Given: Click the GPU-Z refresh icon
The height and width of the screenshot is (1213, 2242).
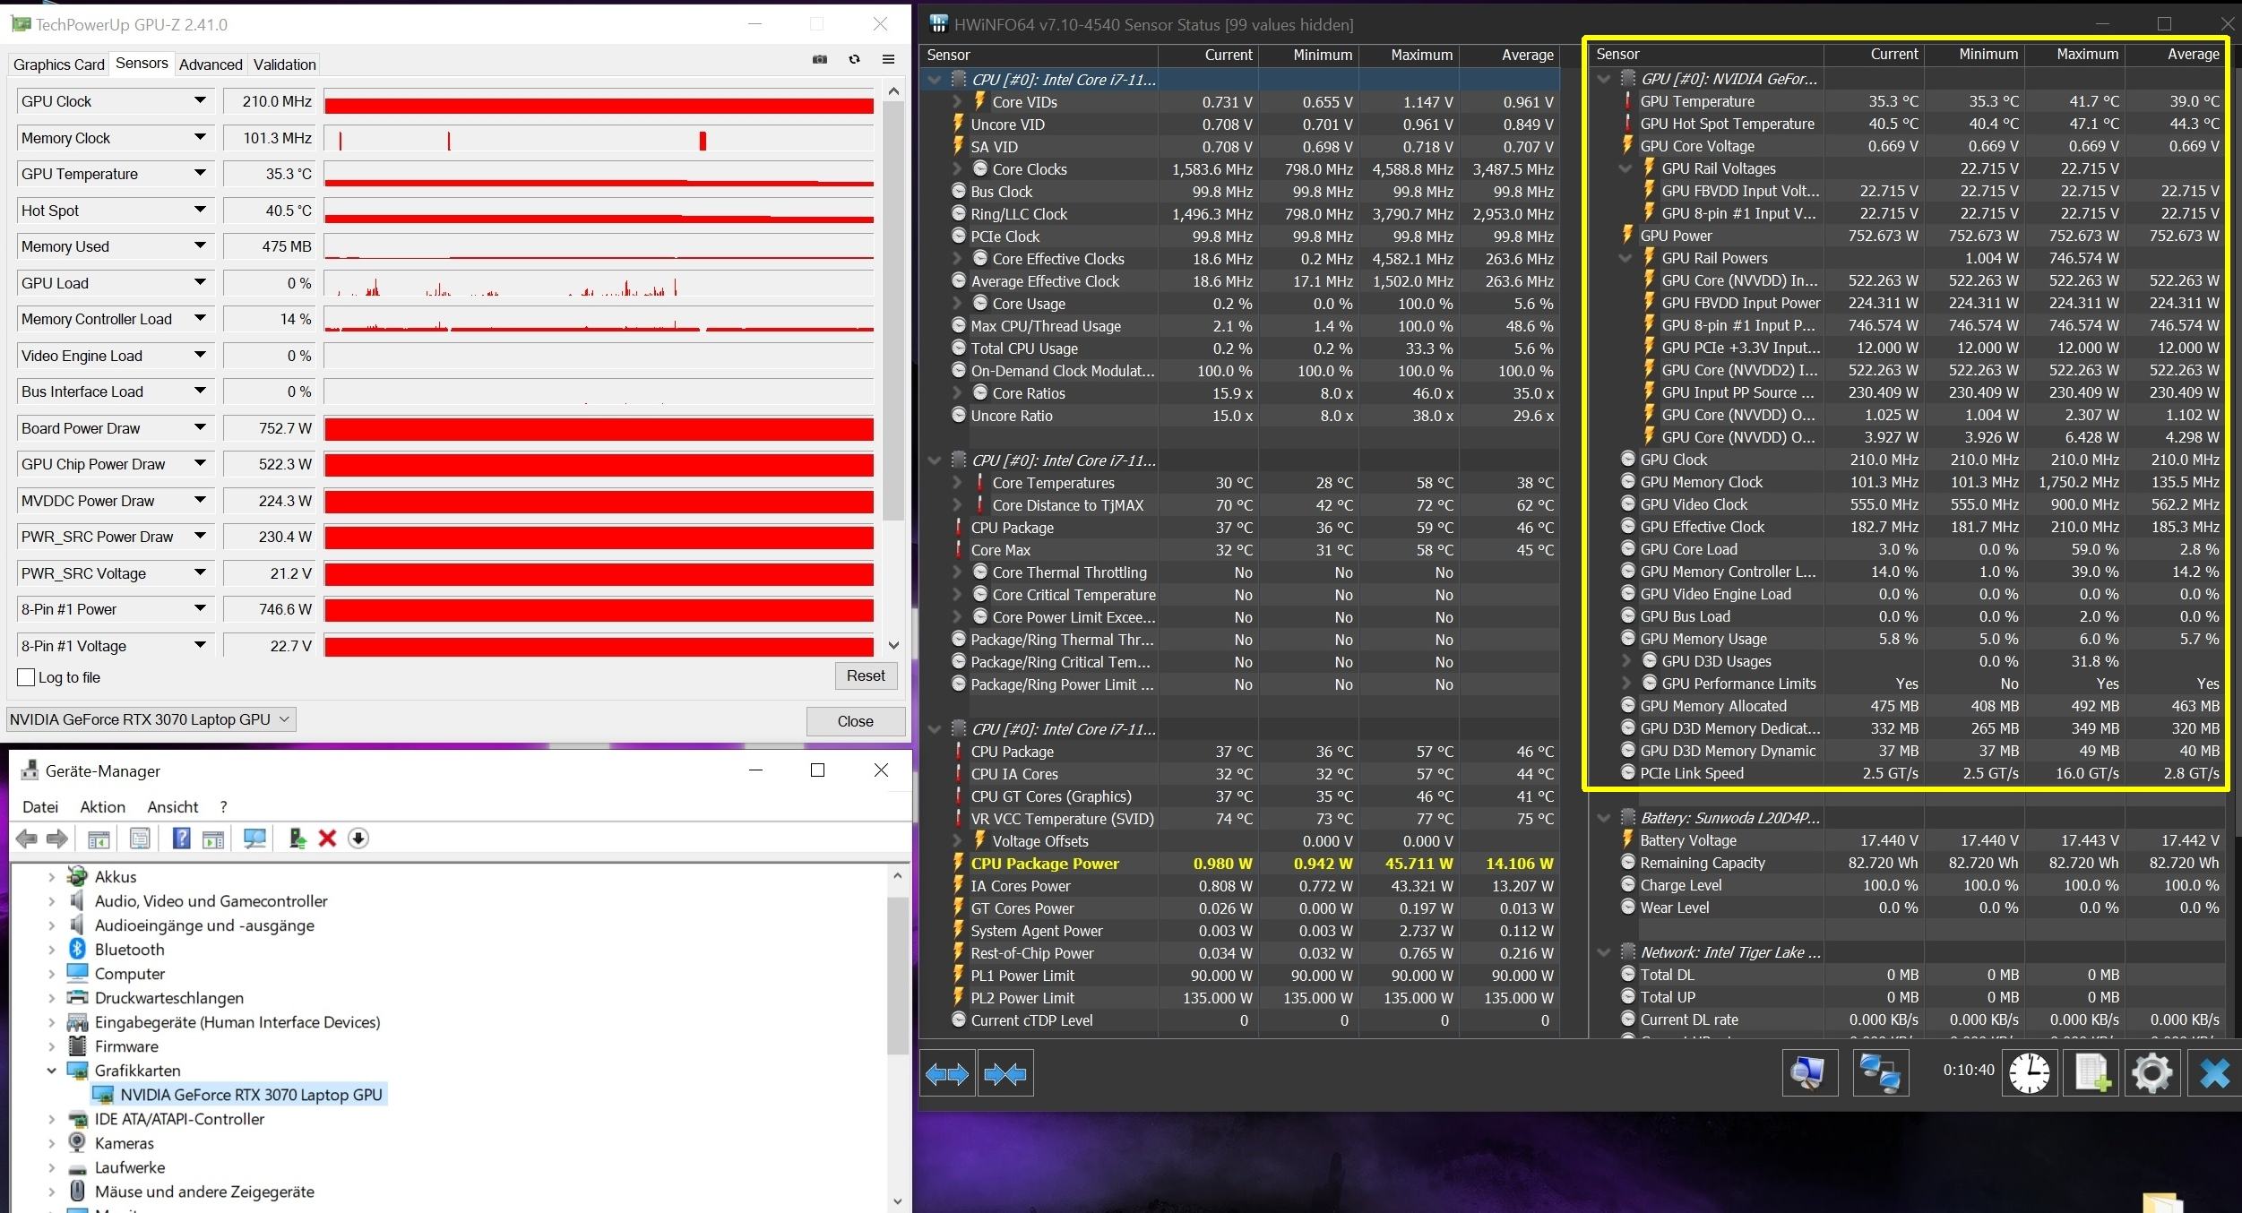Looking at the screenshot, I should (855, 60).
